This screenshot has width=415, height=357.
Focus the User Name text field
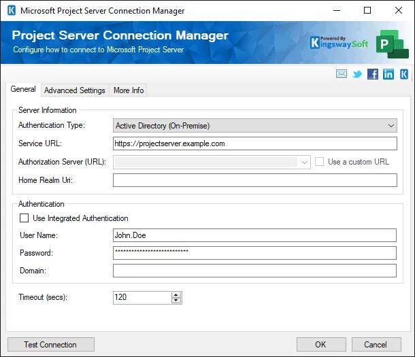(x=254, y=235)
